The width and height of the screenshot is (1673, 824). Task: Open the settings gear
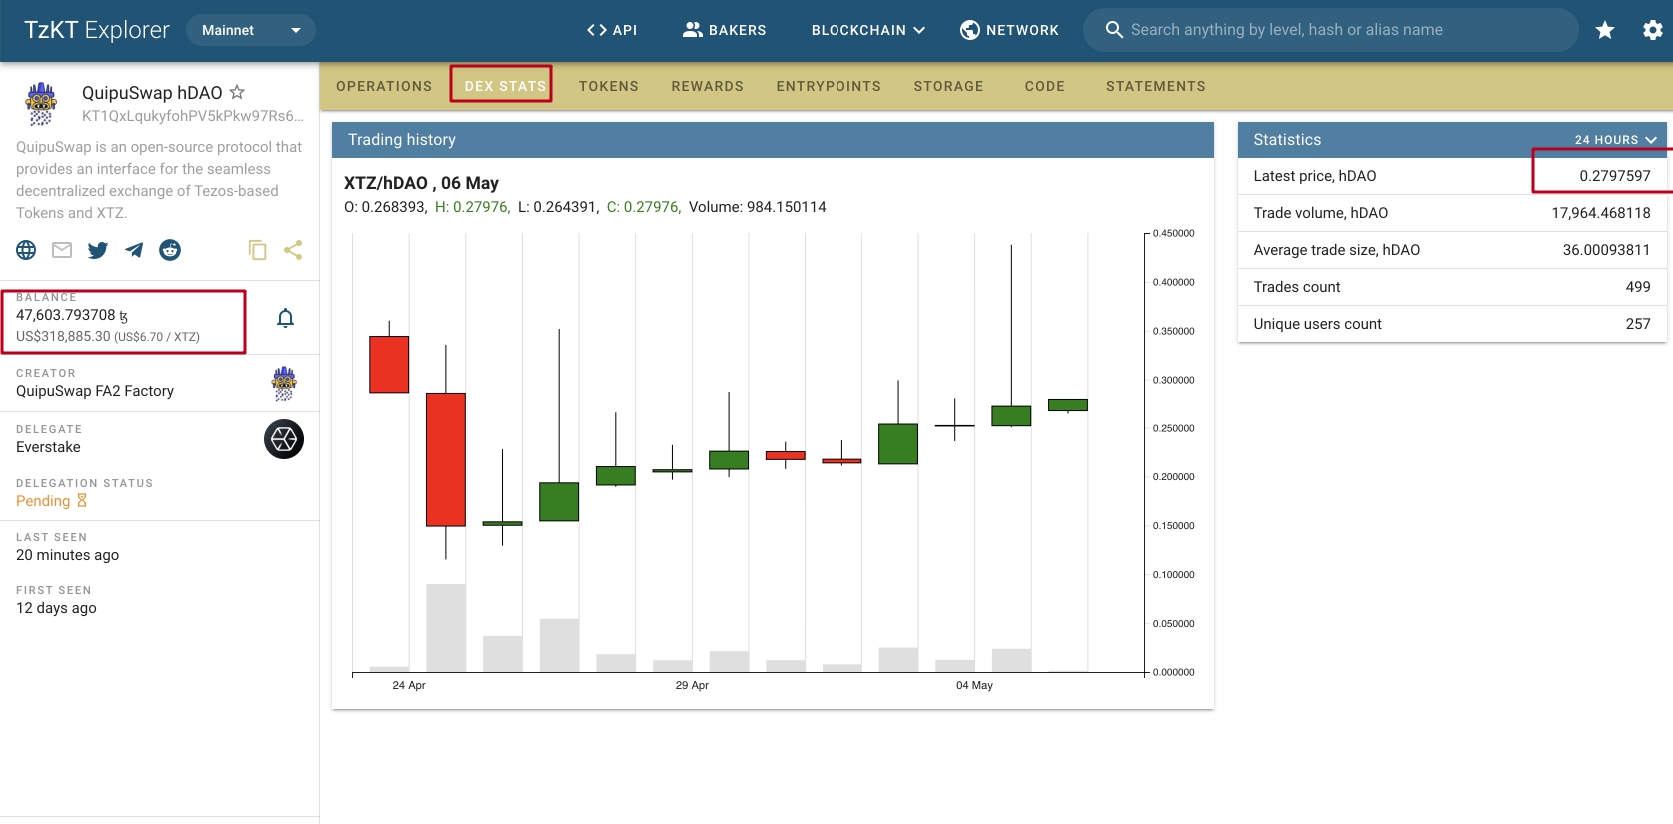pos(1652,30)
